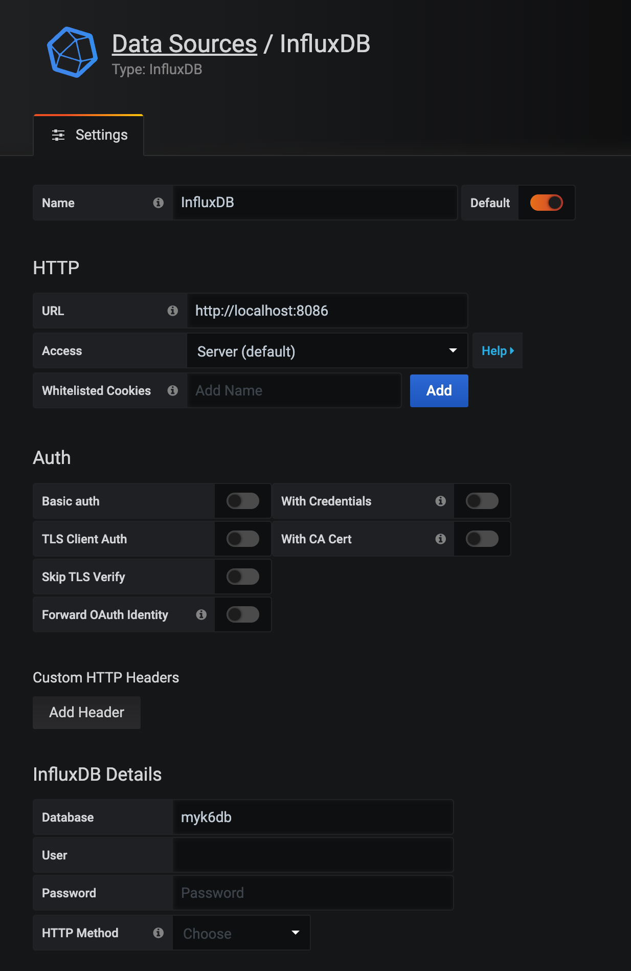Screen dimensions: 631x971
Task: Click the InfluxDB polyhedron logo icon
Action: point(72,52)
